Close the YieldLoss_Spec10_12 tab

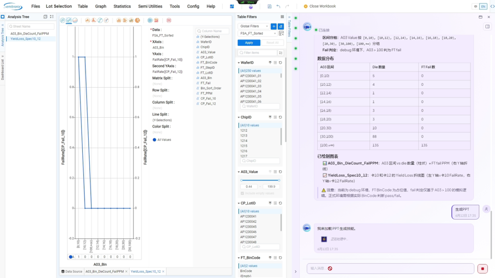(163, 271)
